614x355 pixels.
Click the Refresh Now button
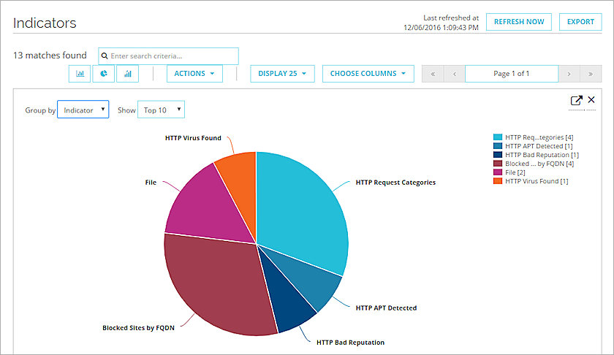(x=518, y=22)
